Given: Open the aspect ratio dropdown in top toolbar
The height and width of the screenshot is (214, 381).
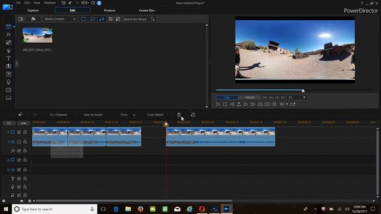Looking at the screenshot, I should 85,3.
